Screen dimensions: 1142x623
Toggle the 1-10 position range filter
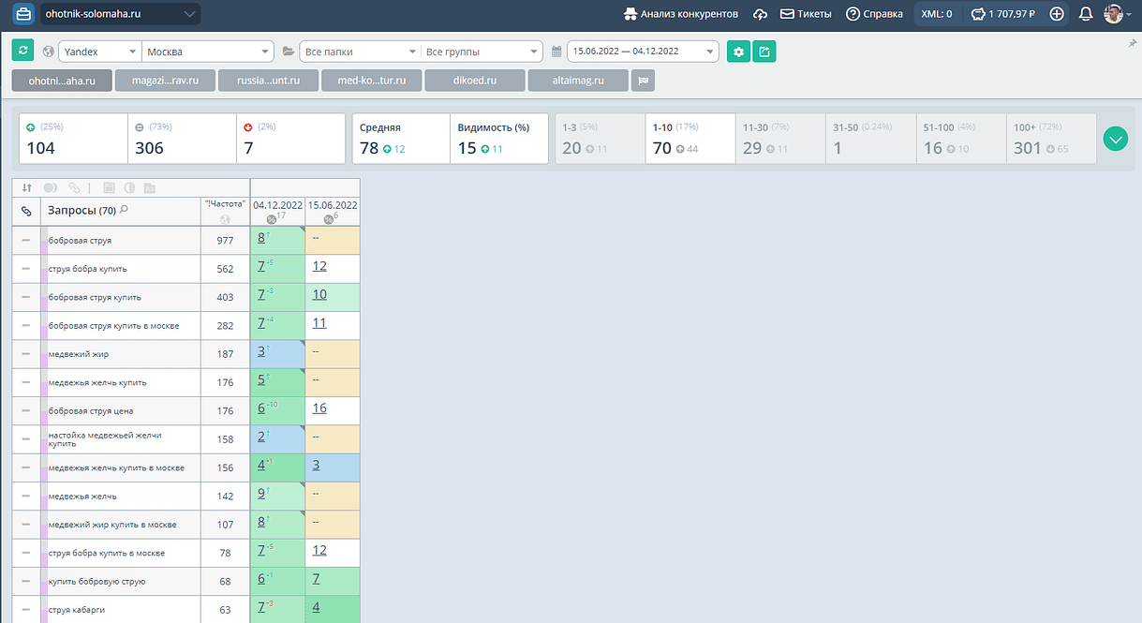click(690, 139)
